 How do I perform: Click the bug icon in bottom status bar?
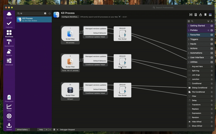pyautogui.click(x=54, y=130)
